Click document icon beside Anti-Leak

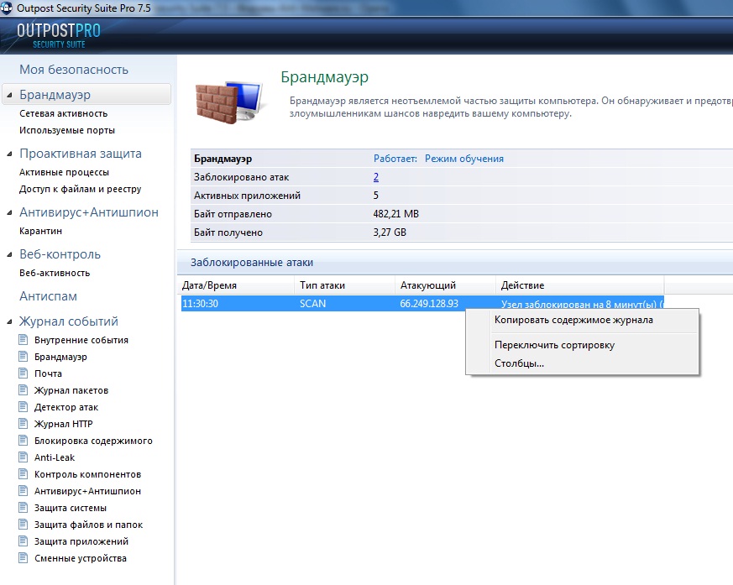pyautogui.click(x=23, y=457)
